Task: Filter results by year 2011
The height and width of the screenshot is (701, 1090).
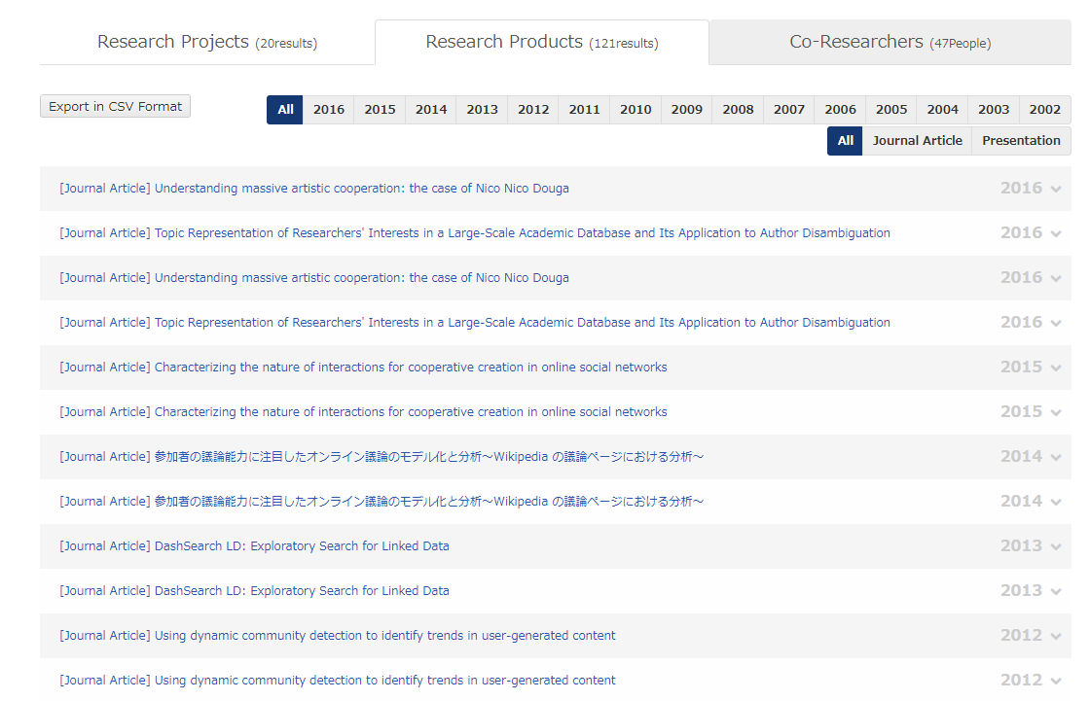Action: 584,110
